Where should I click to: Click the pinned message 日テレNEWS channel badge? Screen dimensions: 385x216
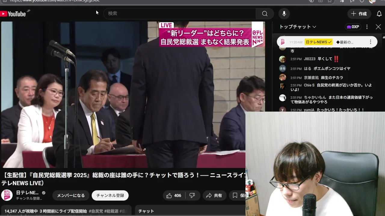tap(319, 42)
